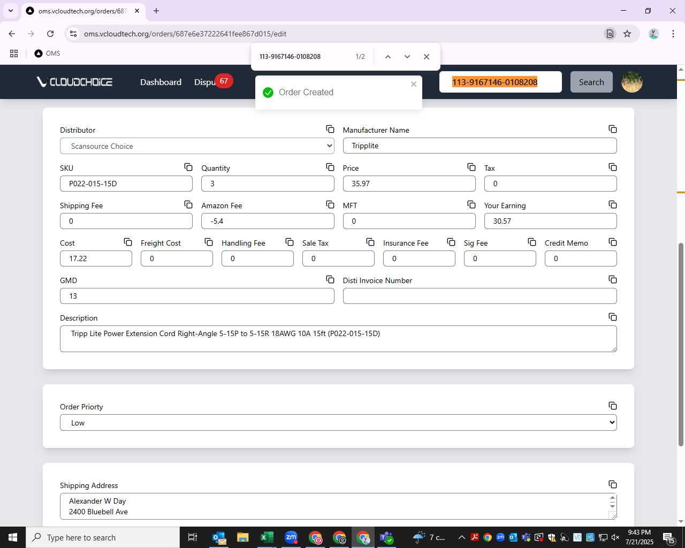Copy the Freight Cost value

(x=209, y=242)
